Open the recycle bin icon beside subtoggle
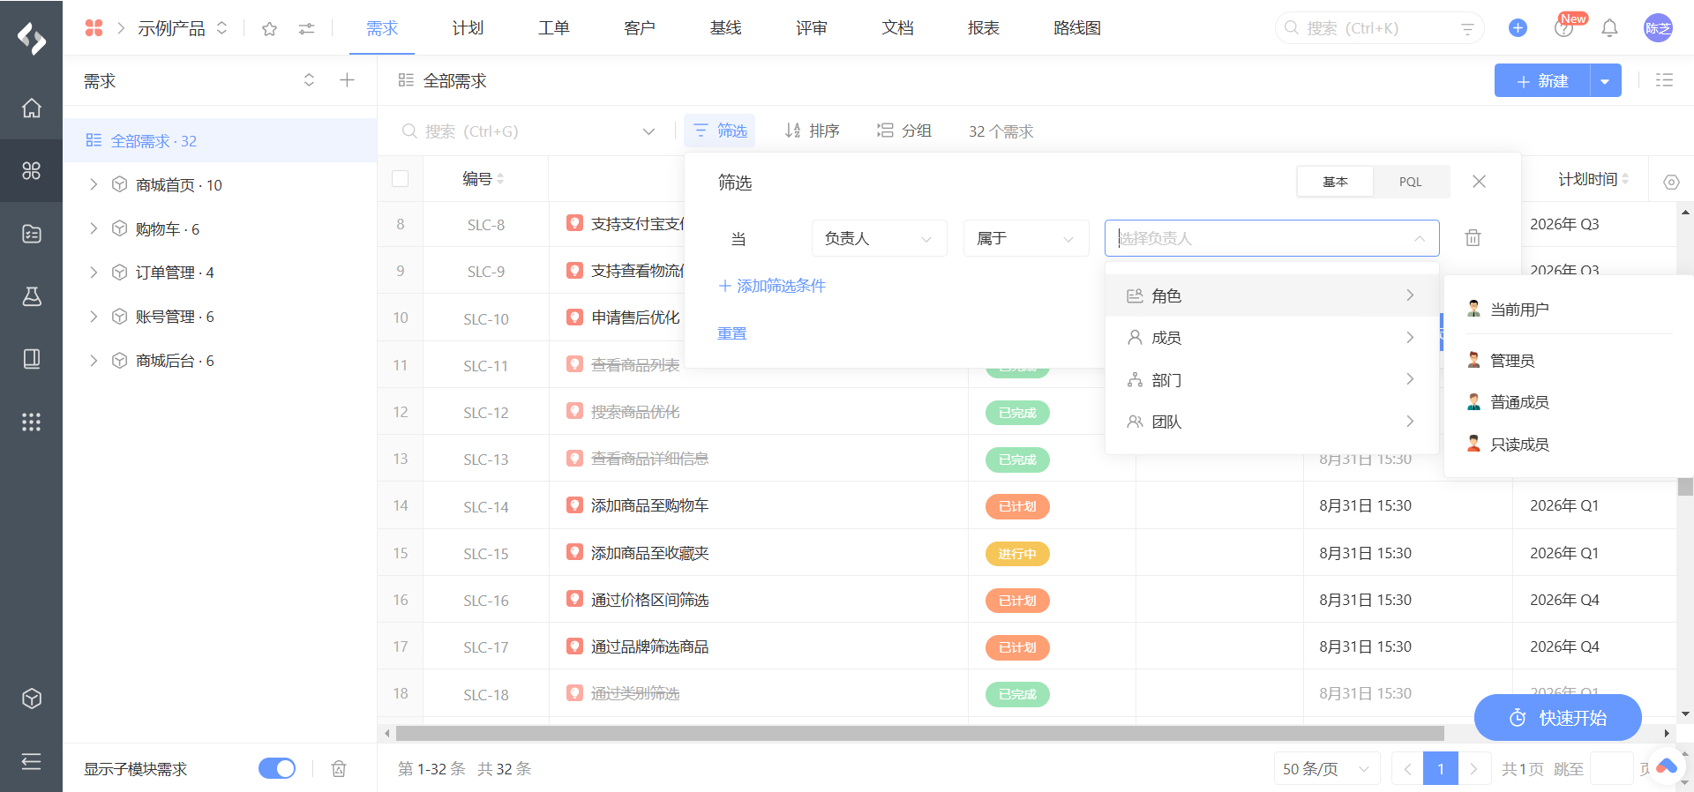This screenshot has width=1694, height=792. 339,769
